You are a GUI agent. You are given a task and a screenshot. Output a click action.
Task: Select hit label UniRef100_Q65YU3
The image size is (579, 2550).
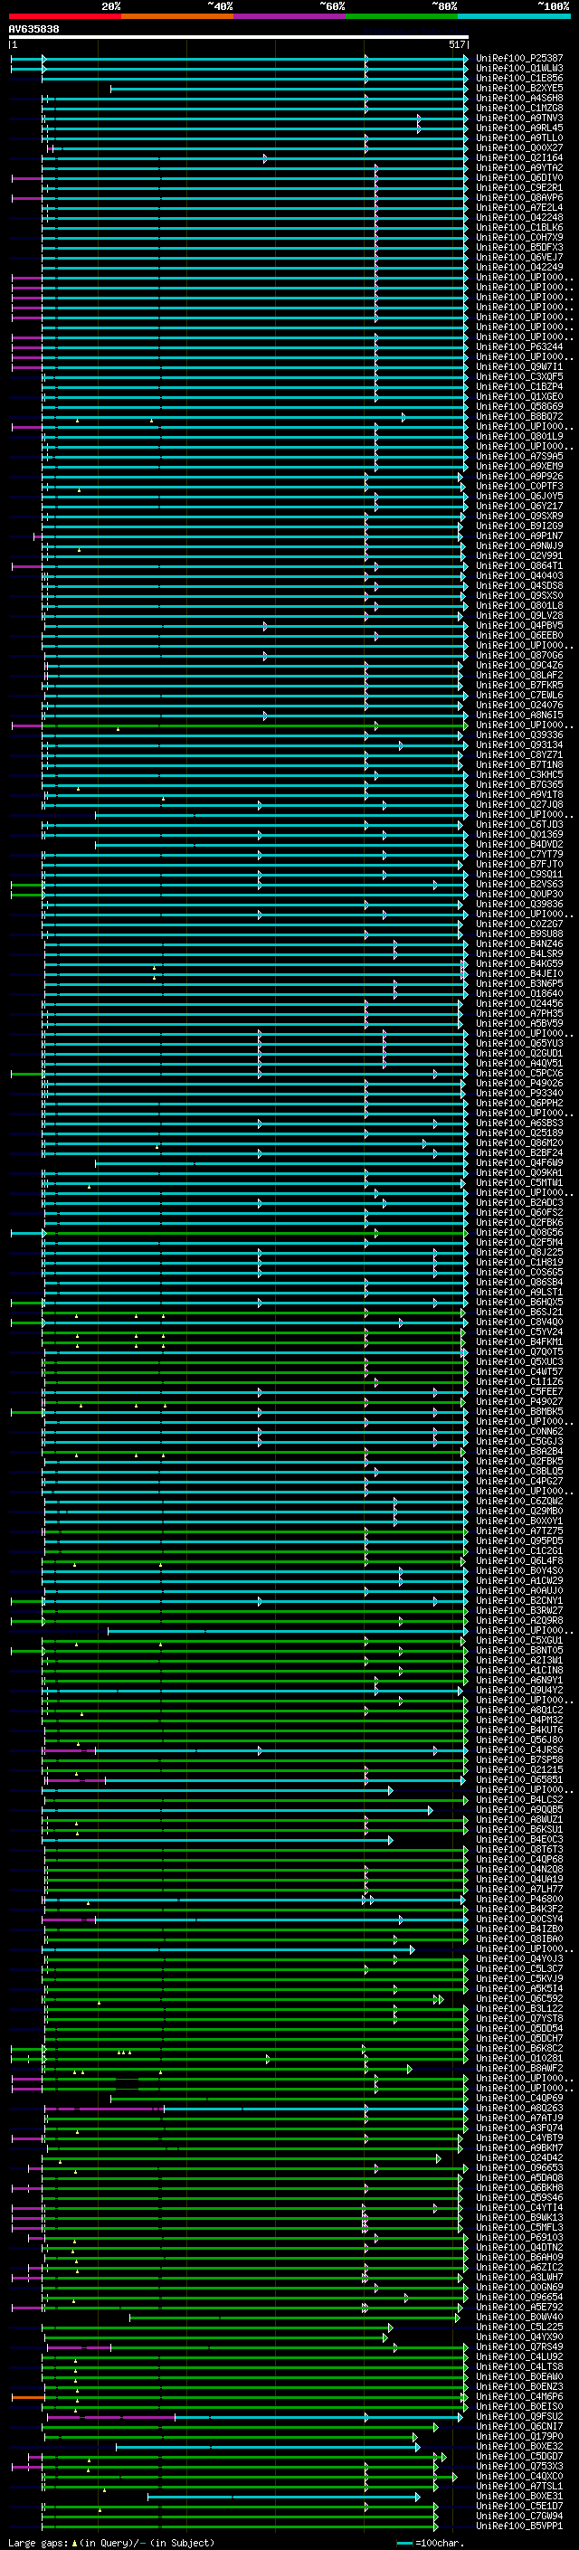point(519,1043)
